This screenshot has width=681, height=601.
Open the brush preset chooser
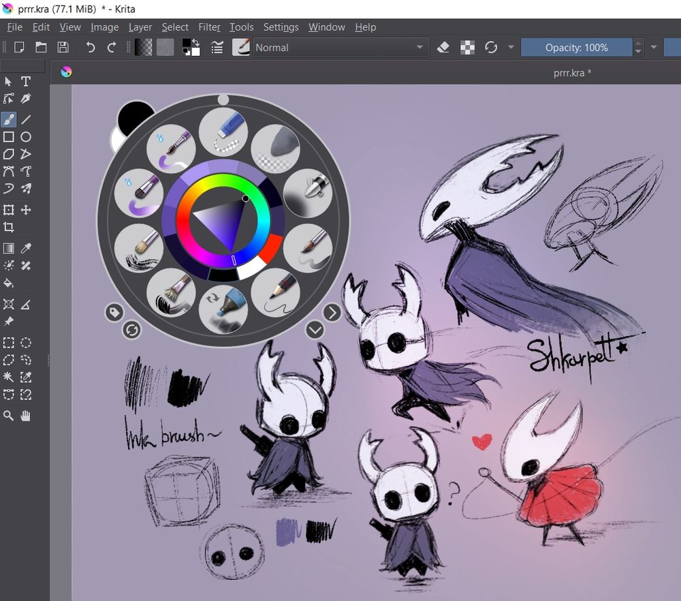tap(241, 48)
